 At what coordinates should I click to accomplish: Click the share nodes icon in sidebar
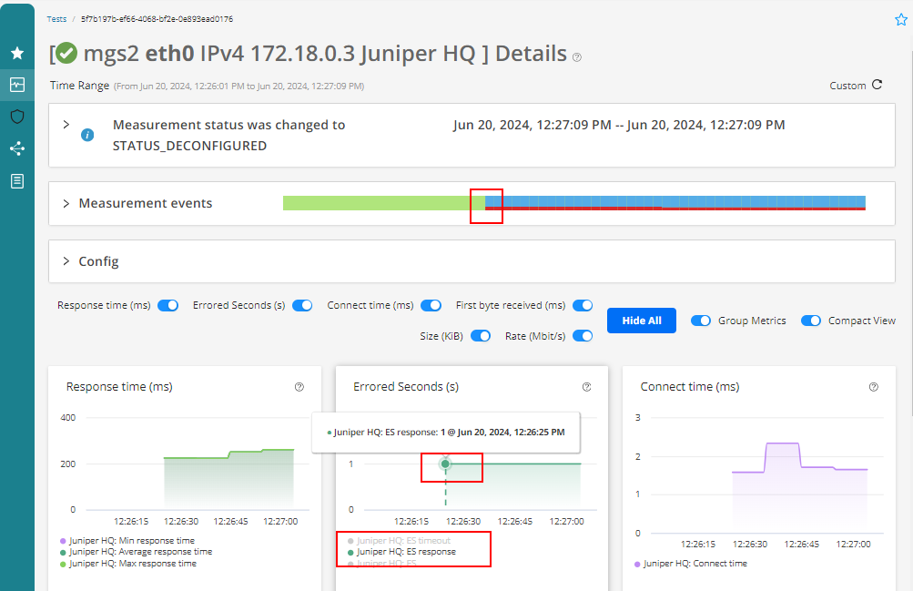click(x=17, y=148)
